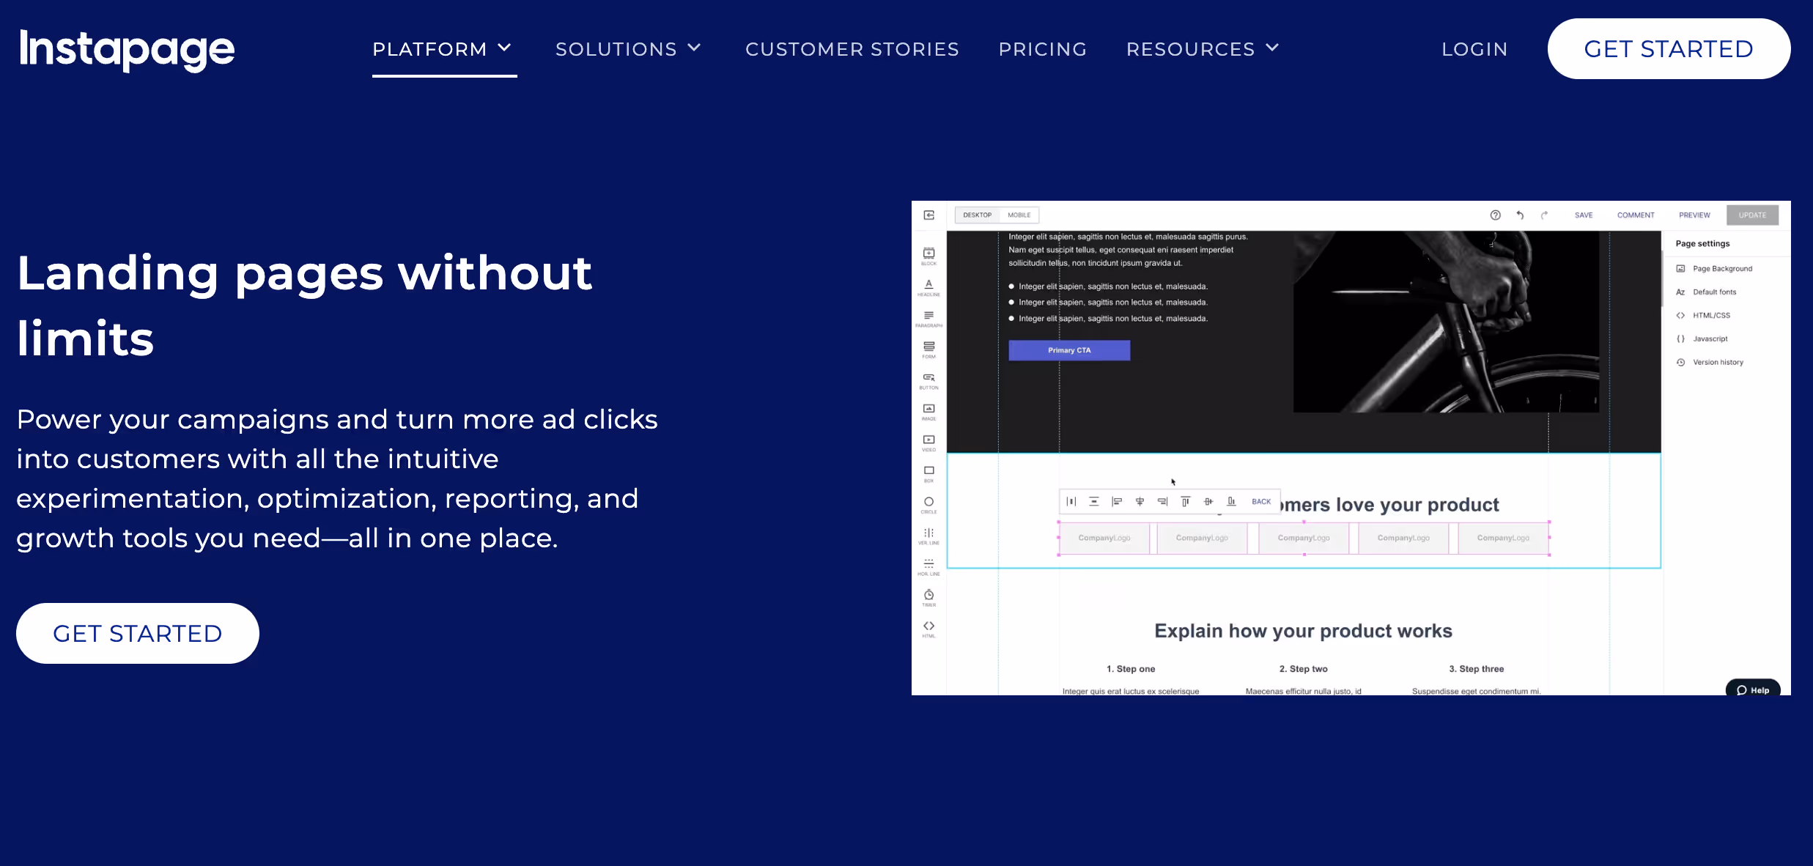Viewport: 1813px width, 866px height.
Task: Switch to Desktop editing view
Action: click(x=976, y=215)
